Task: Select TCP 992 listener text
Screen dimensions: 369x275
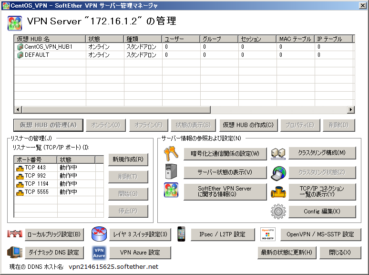Action: 35,176
